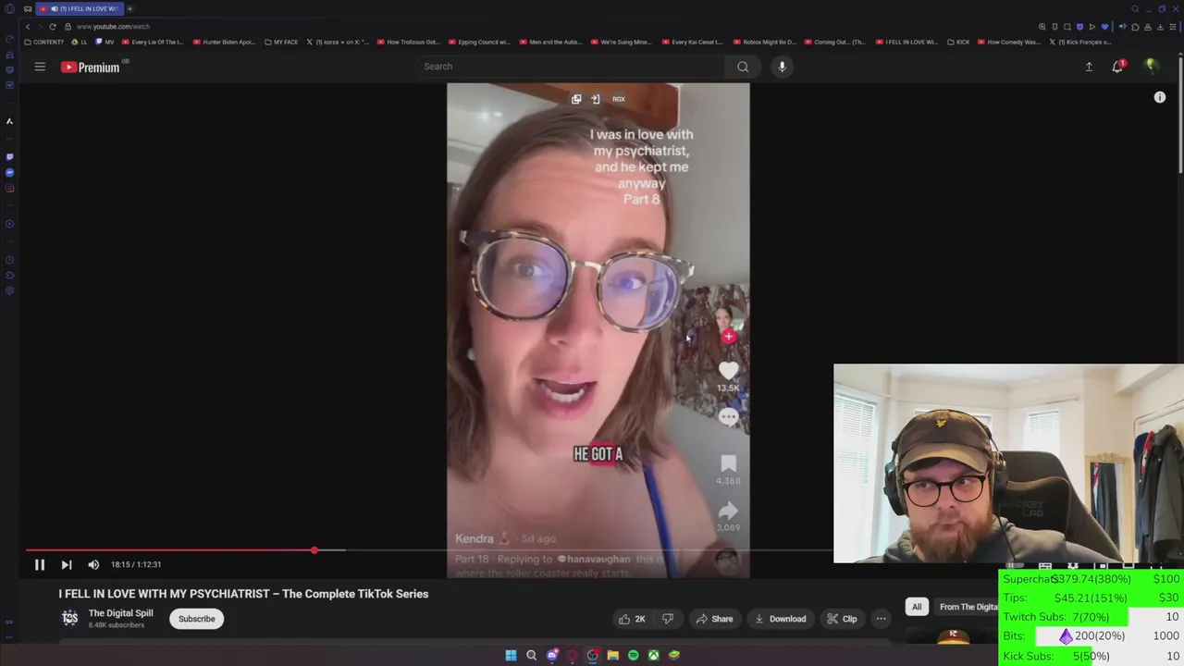The image size is (1184, 666).
Task: Open Windows Start menu
Action: (511, 655)
